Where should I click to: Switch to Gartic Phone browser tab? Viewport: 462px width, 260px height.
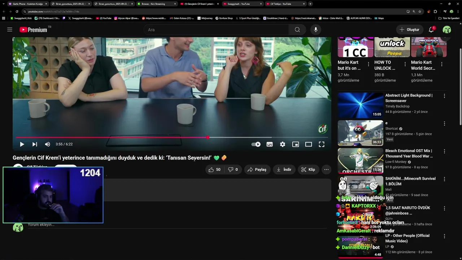[29, 4]
